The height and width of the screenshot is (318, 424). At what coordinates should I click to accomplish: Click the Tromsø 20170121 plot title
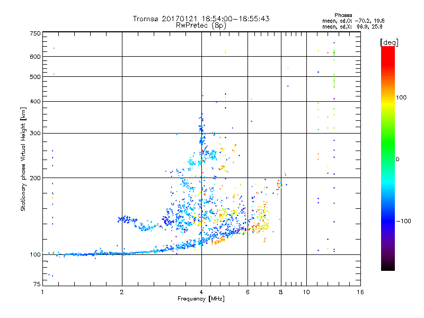(x=201, y=19)
